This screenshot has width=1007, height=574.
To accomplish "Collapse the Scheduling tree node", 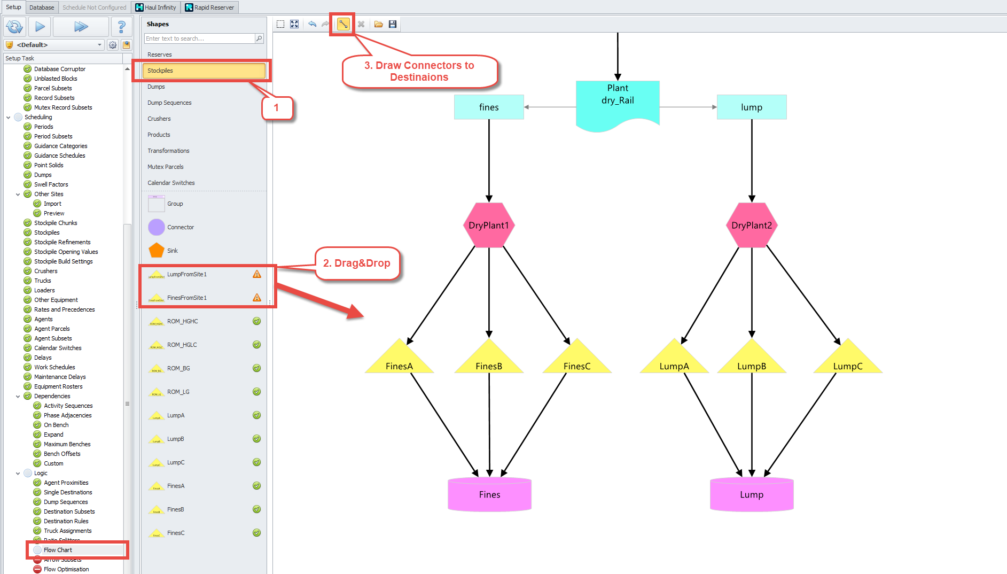I will pos(9,117).
